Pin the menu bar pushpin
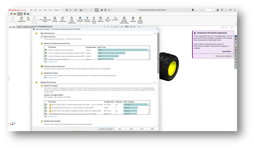254x148 pixels. 62,10
